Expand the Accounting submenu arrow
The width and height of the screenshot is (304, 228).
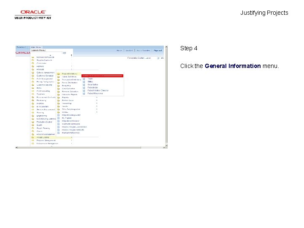pos(97,103)
